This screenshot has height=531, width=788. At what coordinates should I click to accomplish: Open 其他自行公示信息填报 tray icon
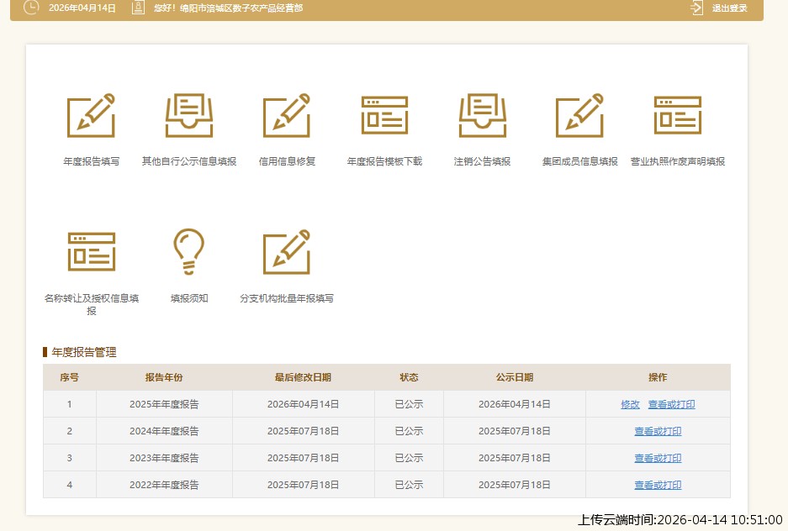point(189,116)
